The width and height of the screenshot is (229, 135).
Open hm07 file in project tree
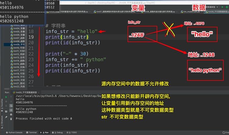(18, 38)
